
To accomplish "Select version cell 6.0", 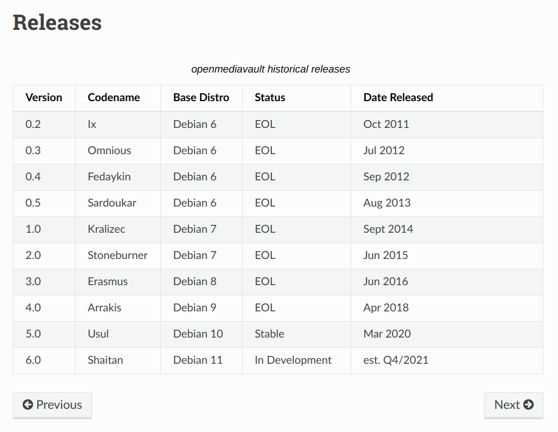I will pos(33,360).
